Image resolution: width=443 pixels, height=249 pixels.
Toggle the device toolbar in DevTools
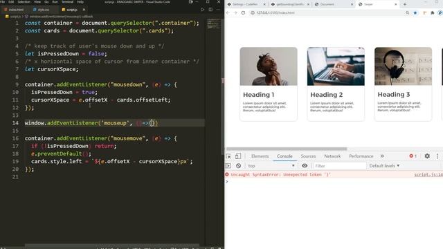(238, 156)
